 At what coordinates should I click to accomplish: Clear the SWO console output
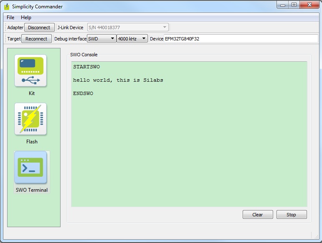click(258, 215)
